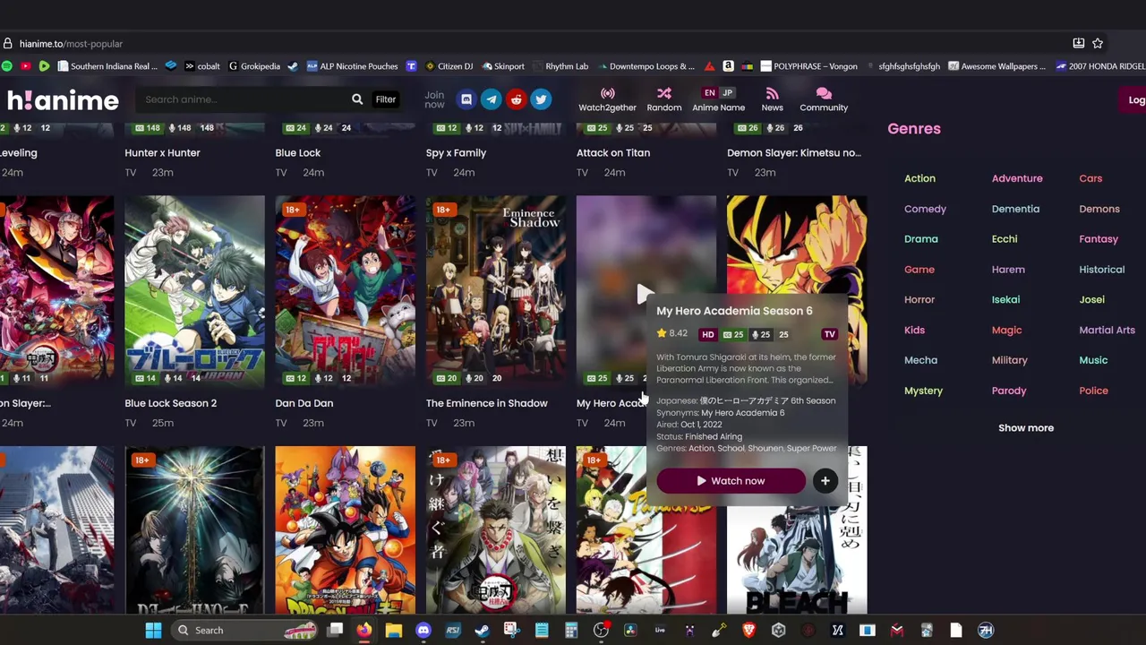Open the search Filter button
This screenshot has height=645, width=1146.
click(x=385, y=99)
